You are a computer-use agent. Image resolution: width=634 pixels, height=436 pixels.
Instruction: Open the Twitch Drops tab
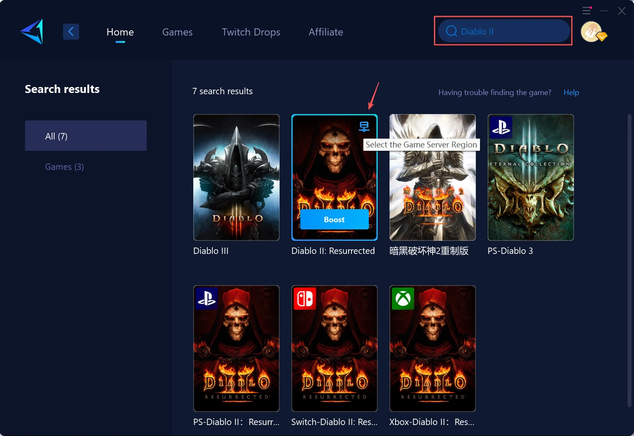251,32
